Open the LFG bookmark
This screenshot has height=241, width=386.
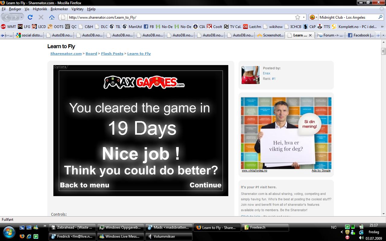click(24, 27)
